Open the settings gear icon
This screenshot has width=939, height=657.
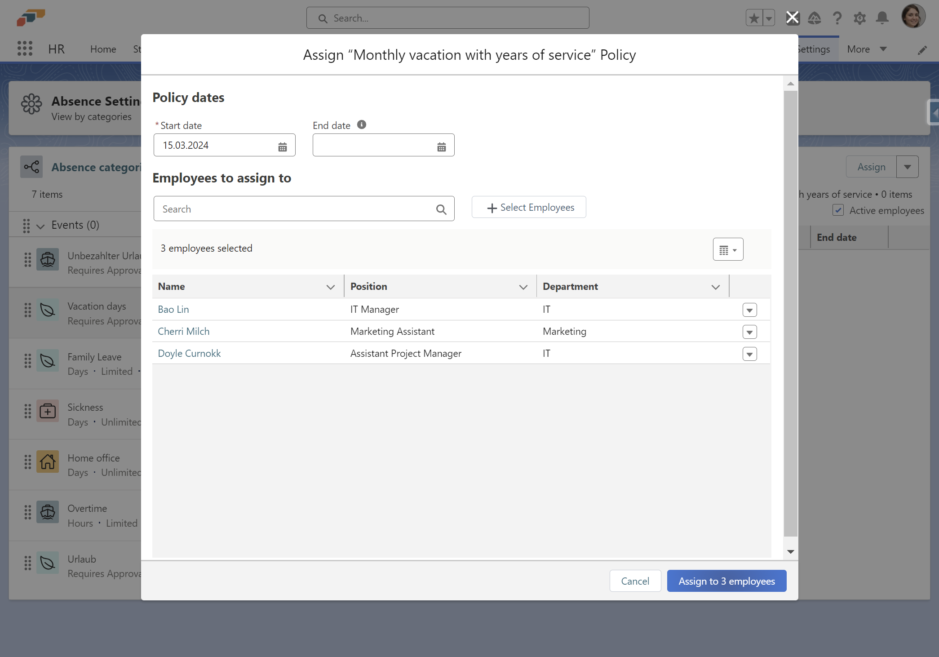(859, 18)
